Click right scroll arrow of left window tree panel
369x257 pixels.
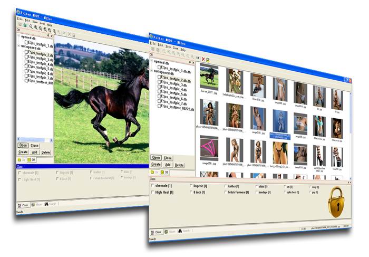51,140
